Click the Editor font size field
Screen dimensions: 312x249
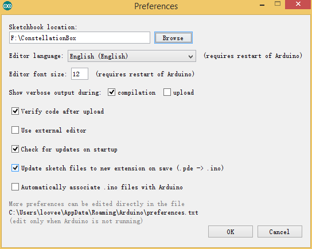tap(80, 74)
